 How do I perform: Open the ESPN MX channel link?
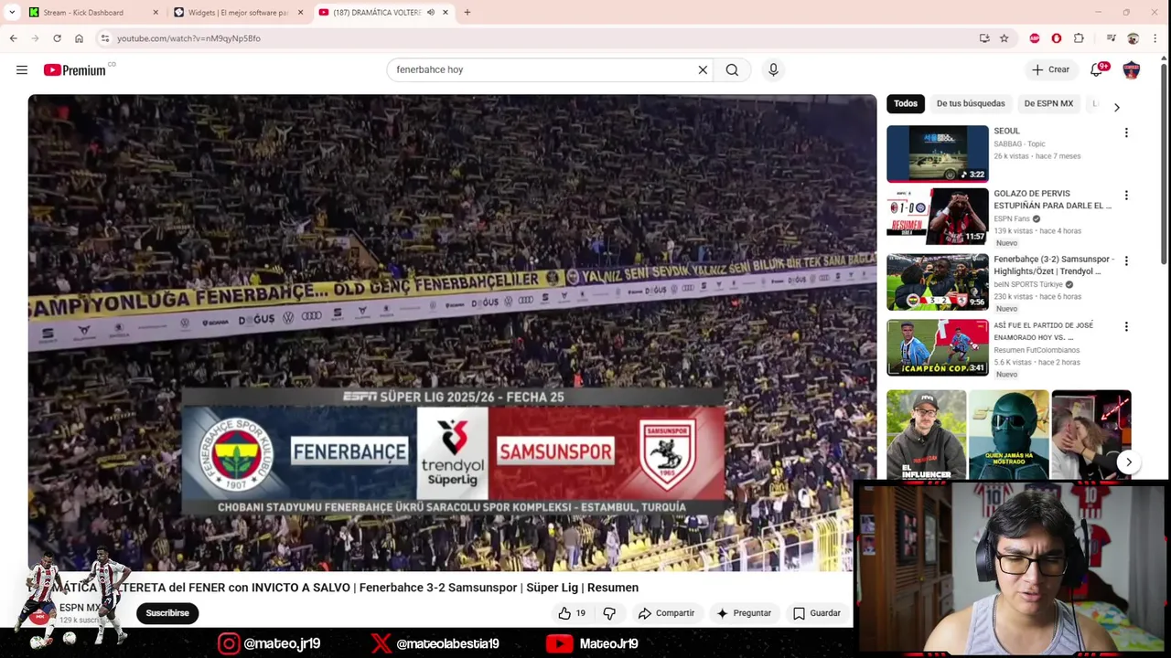80,608
